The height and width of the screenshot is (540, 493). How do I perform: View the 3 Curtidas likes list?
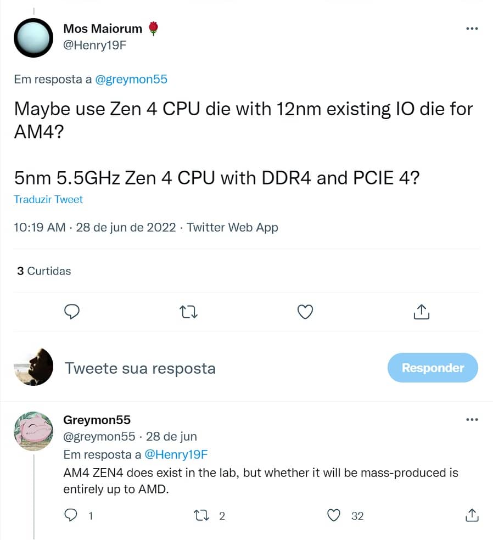point(44,271)
